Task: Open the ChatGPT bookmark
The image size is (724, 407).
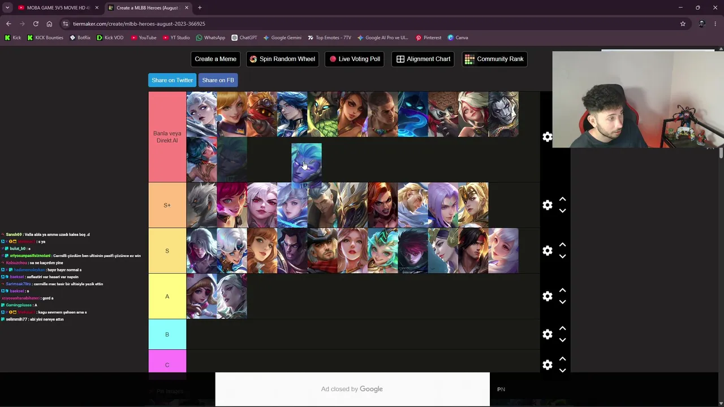Action: pyautogui.click(x=244, y=37)
